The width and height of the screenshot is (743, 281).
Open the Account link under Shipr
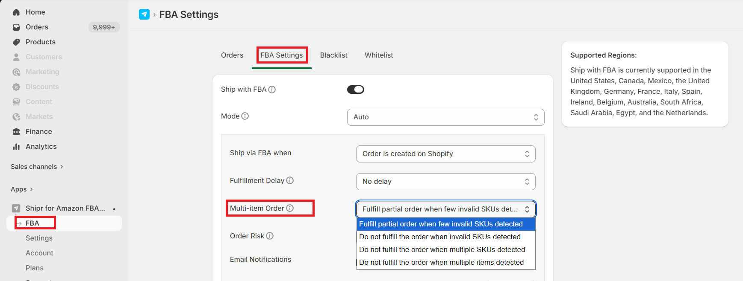(x=39, y=253)
